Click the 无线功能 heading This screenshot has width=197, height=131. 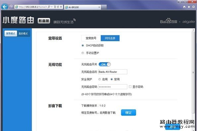(55, 65)
